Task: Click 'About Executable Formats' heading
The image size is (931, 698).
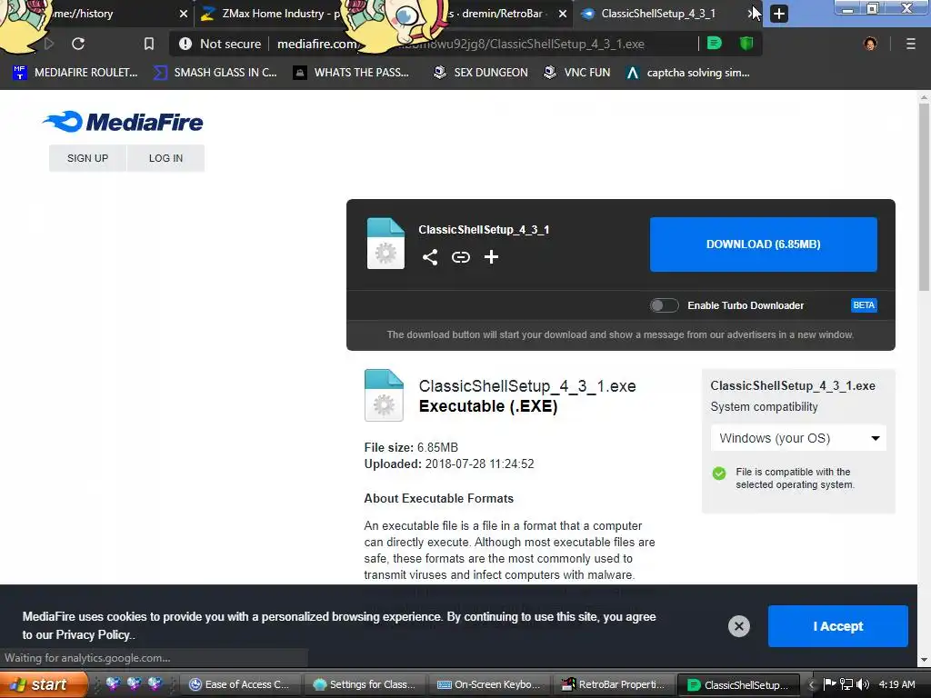Action: pos(439,499)
